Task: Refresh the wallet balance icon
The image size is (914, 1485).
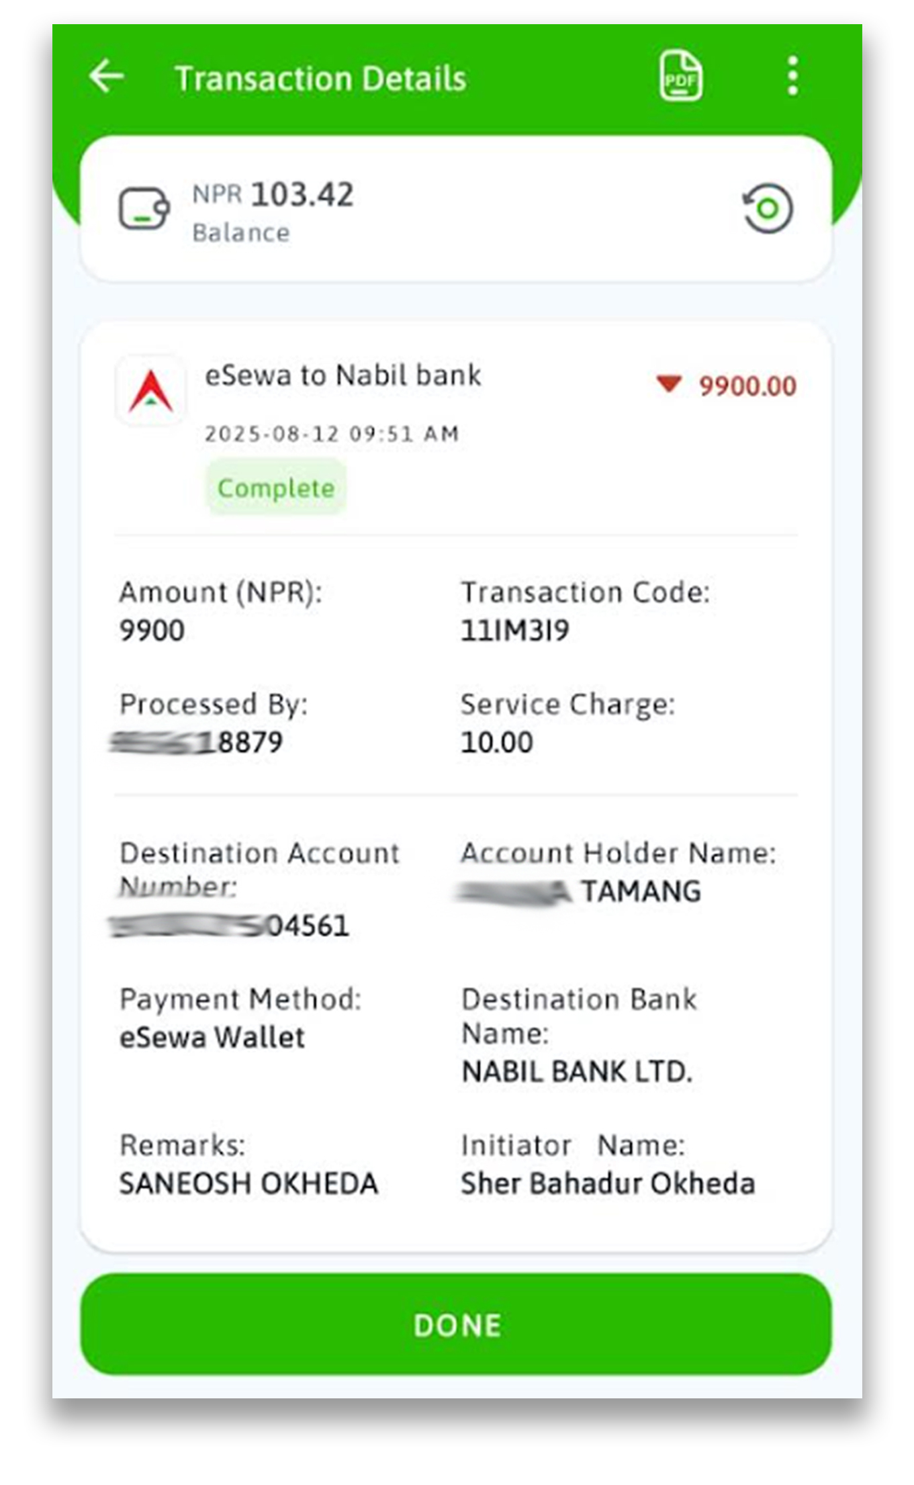Action: (x=768, y=208)
